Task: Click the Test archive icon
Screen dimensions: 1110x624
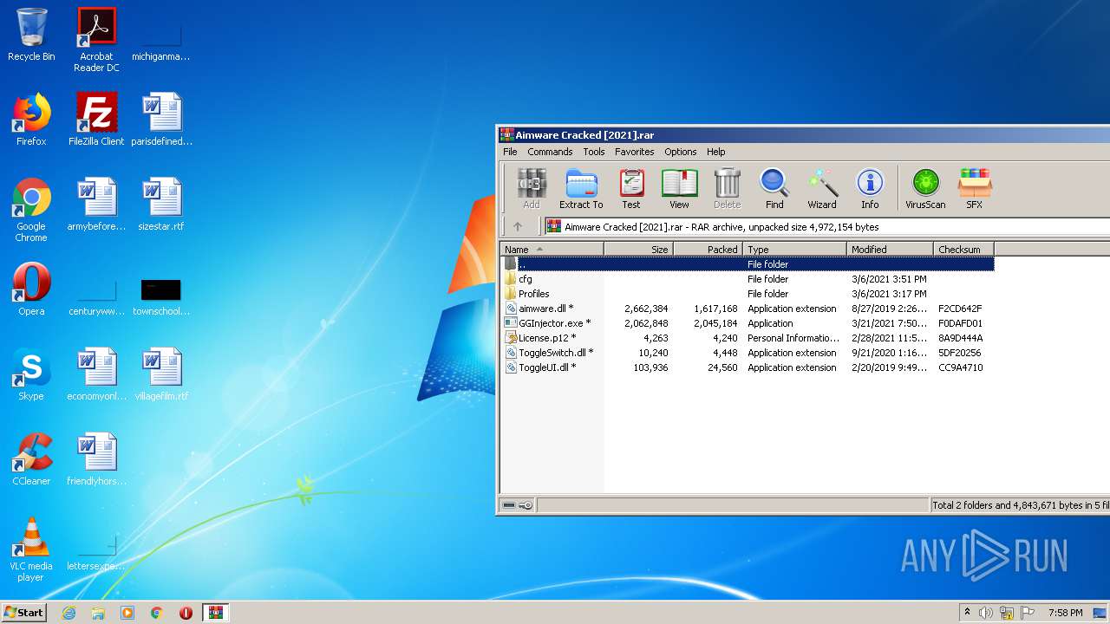Action: click(x=631, y=189)
